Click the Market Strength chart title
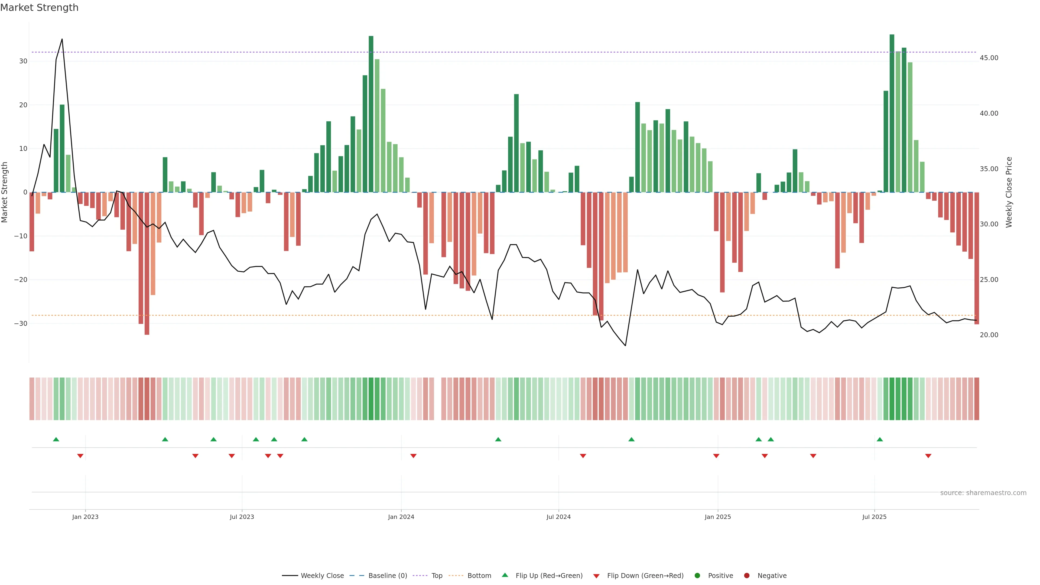The image size is (1040, 585). click(x=39, y=8)
